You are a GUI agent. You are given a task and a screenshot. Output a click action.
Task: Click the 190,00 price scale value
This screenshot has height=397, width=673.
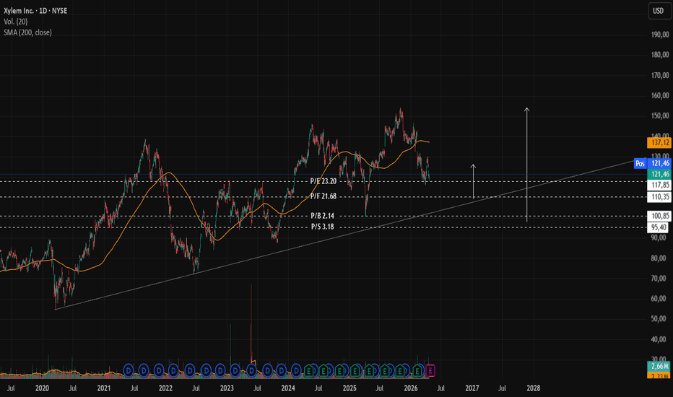click(x=660, y=35)
